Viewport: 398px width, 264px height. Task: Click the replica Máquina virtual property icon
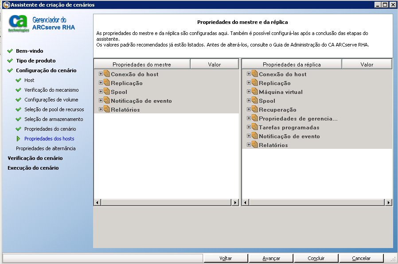coord(254,92)
